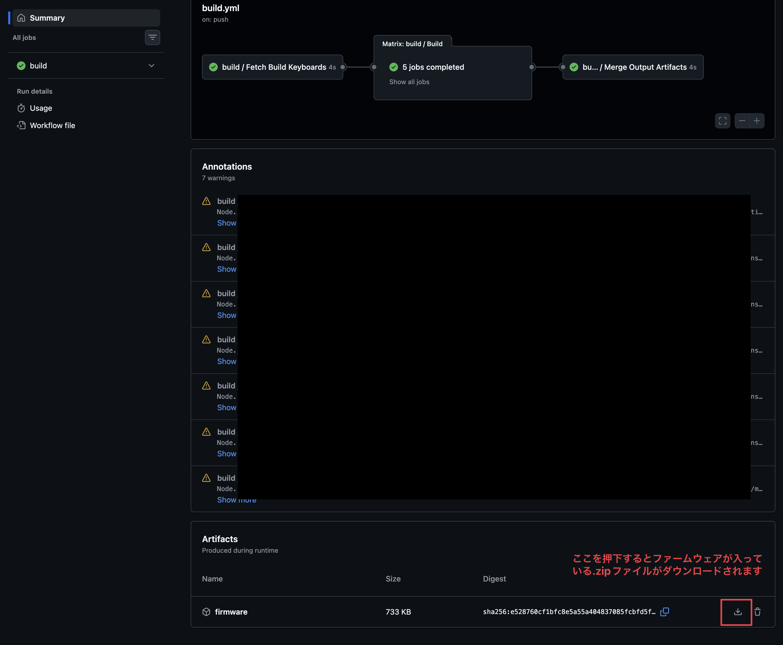The width and height of the screenshot is (783, 645).
Task: Click the Name column header
Action: 212,579
